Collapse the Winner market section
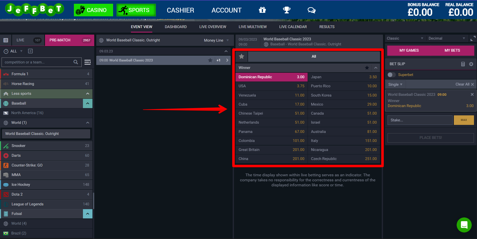Image resolution: width=477 pixels, height=239 pixels. pyautogui.click(x=376, y=68)
